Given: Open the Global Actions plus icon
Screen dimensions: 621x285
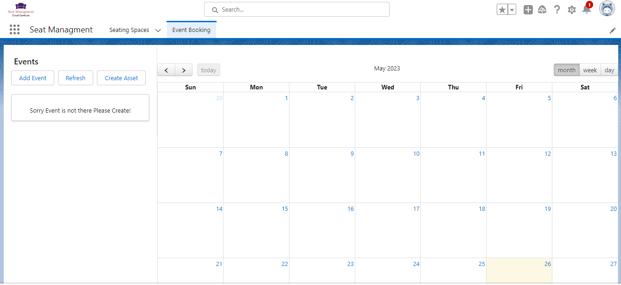Looking at the screenshot, I should (x=528, y=10).
